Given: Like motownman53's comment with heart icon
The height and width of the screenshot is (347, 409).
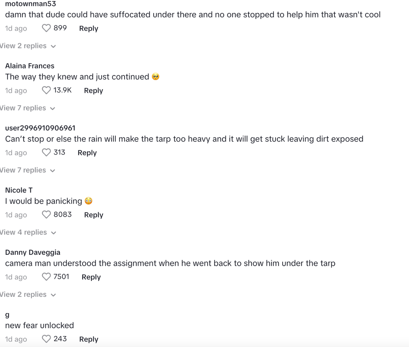Looking at the screenshot, I should pyautogui.click(x=46, y=28).
